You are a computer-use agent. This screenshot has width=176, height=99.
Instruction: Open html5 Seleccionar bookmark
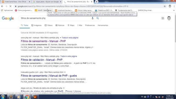tap(44, 10)
